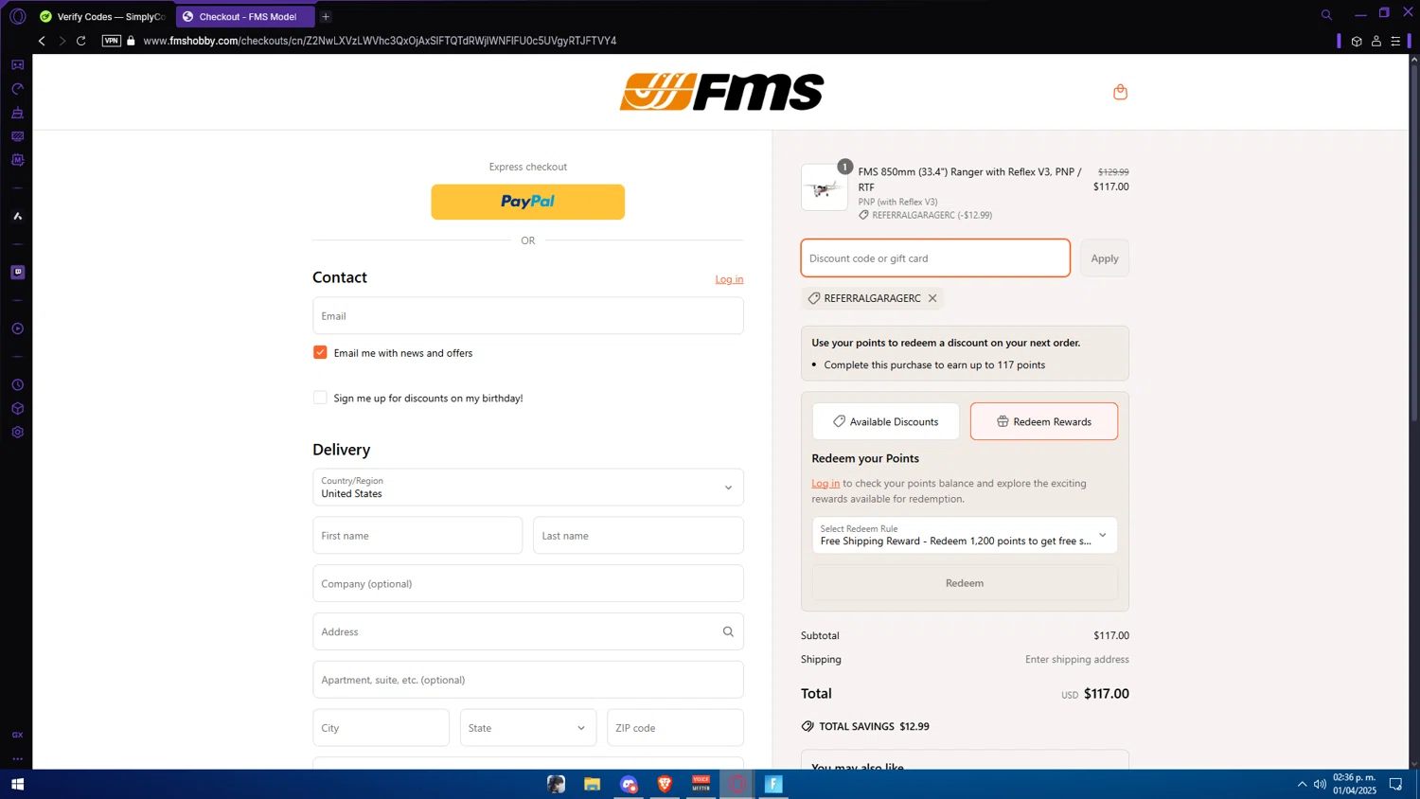The height and width of the screenshot is (799, 1420).
Task: Open Windows notification center icon
Action: pyautogui.click(x=1395, y=784)
